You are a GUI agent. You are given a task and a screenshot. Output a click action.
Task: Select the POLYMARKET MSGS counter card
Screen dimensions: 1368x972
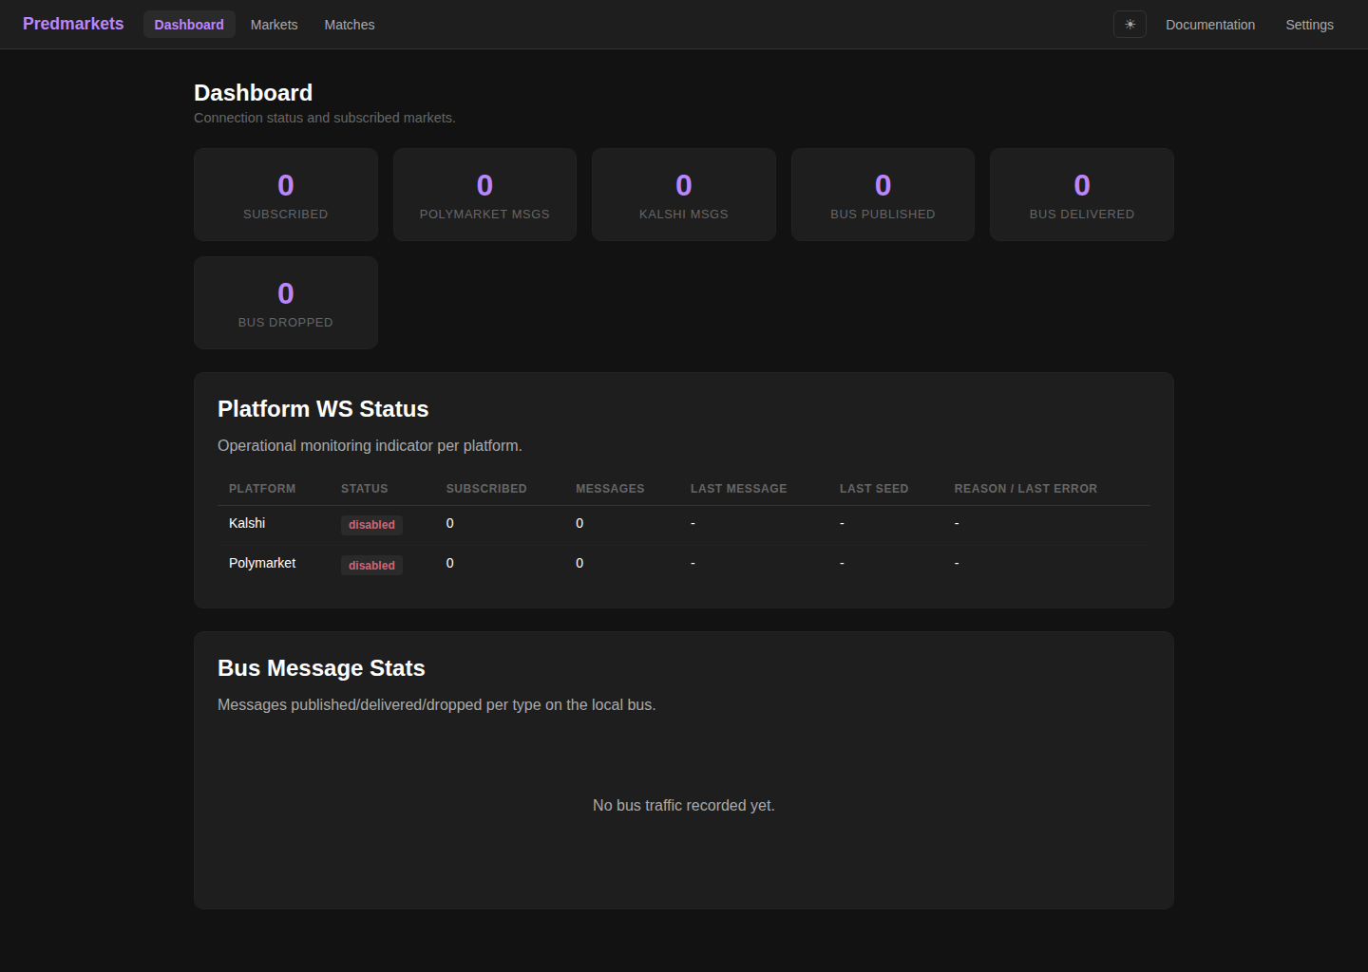[x=484, y=194]
